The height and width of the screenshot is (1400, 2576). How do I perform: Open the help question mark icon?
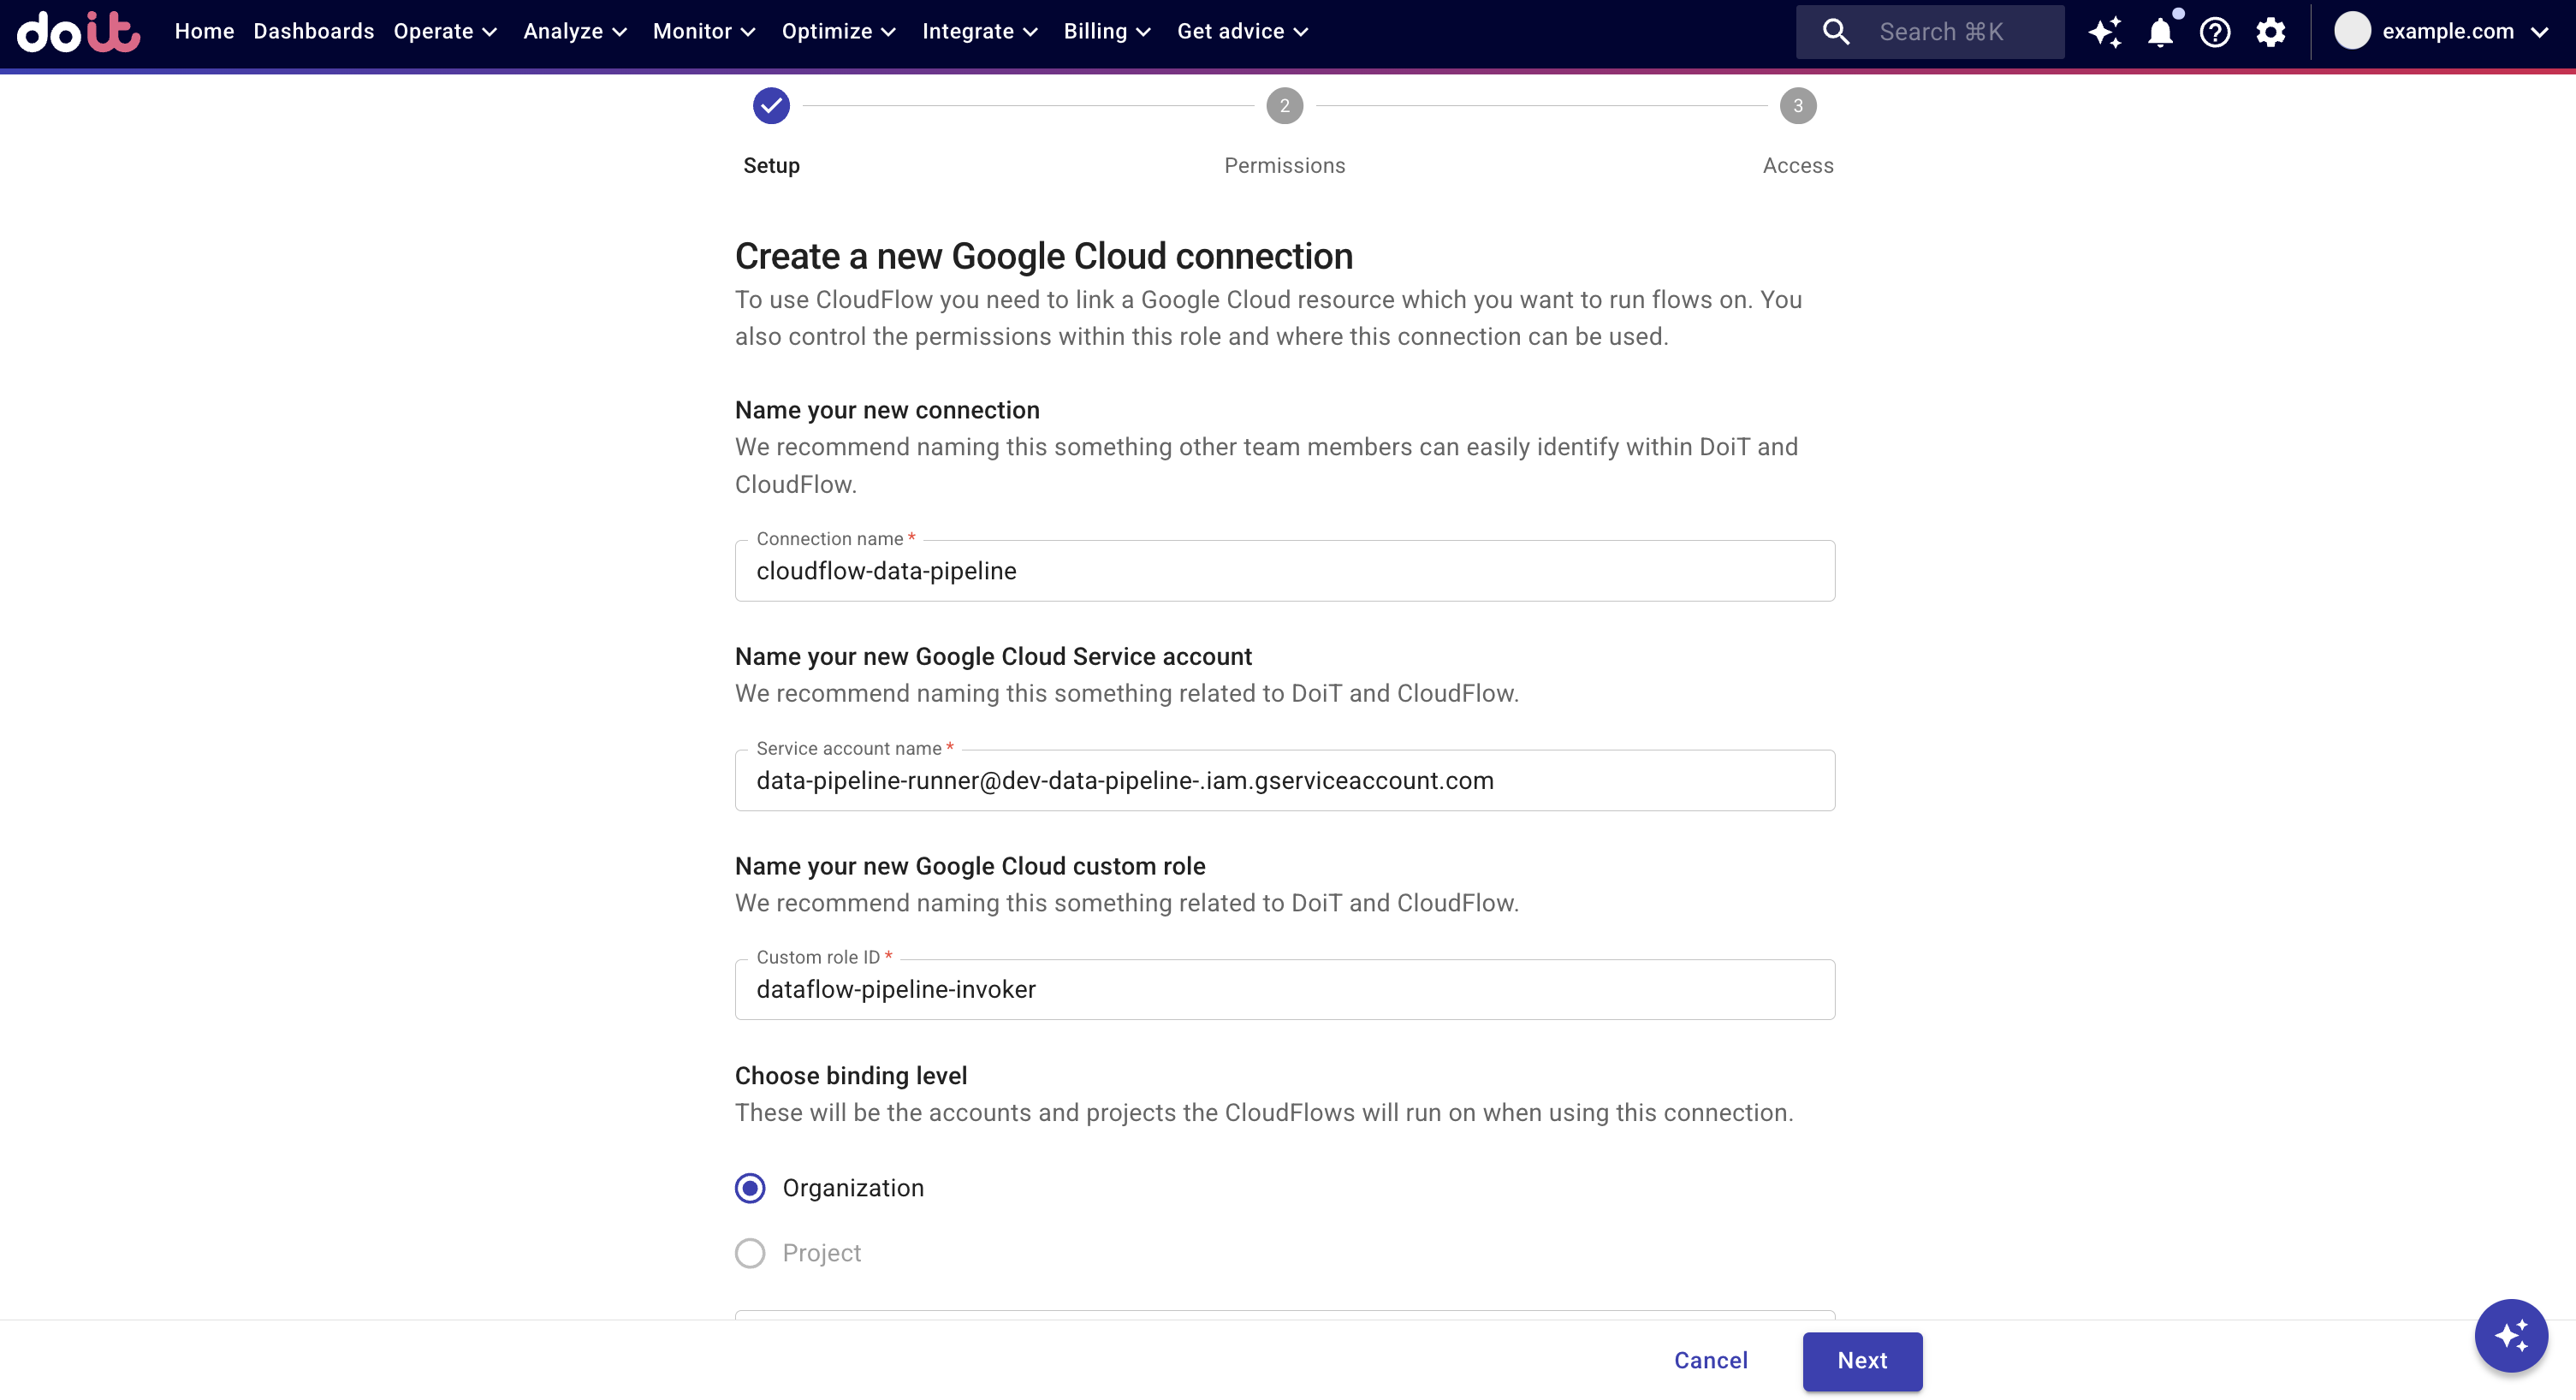2216,31
